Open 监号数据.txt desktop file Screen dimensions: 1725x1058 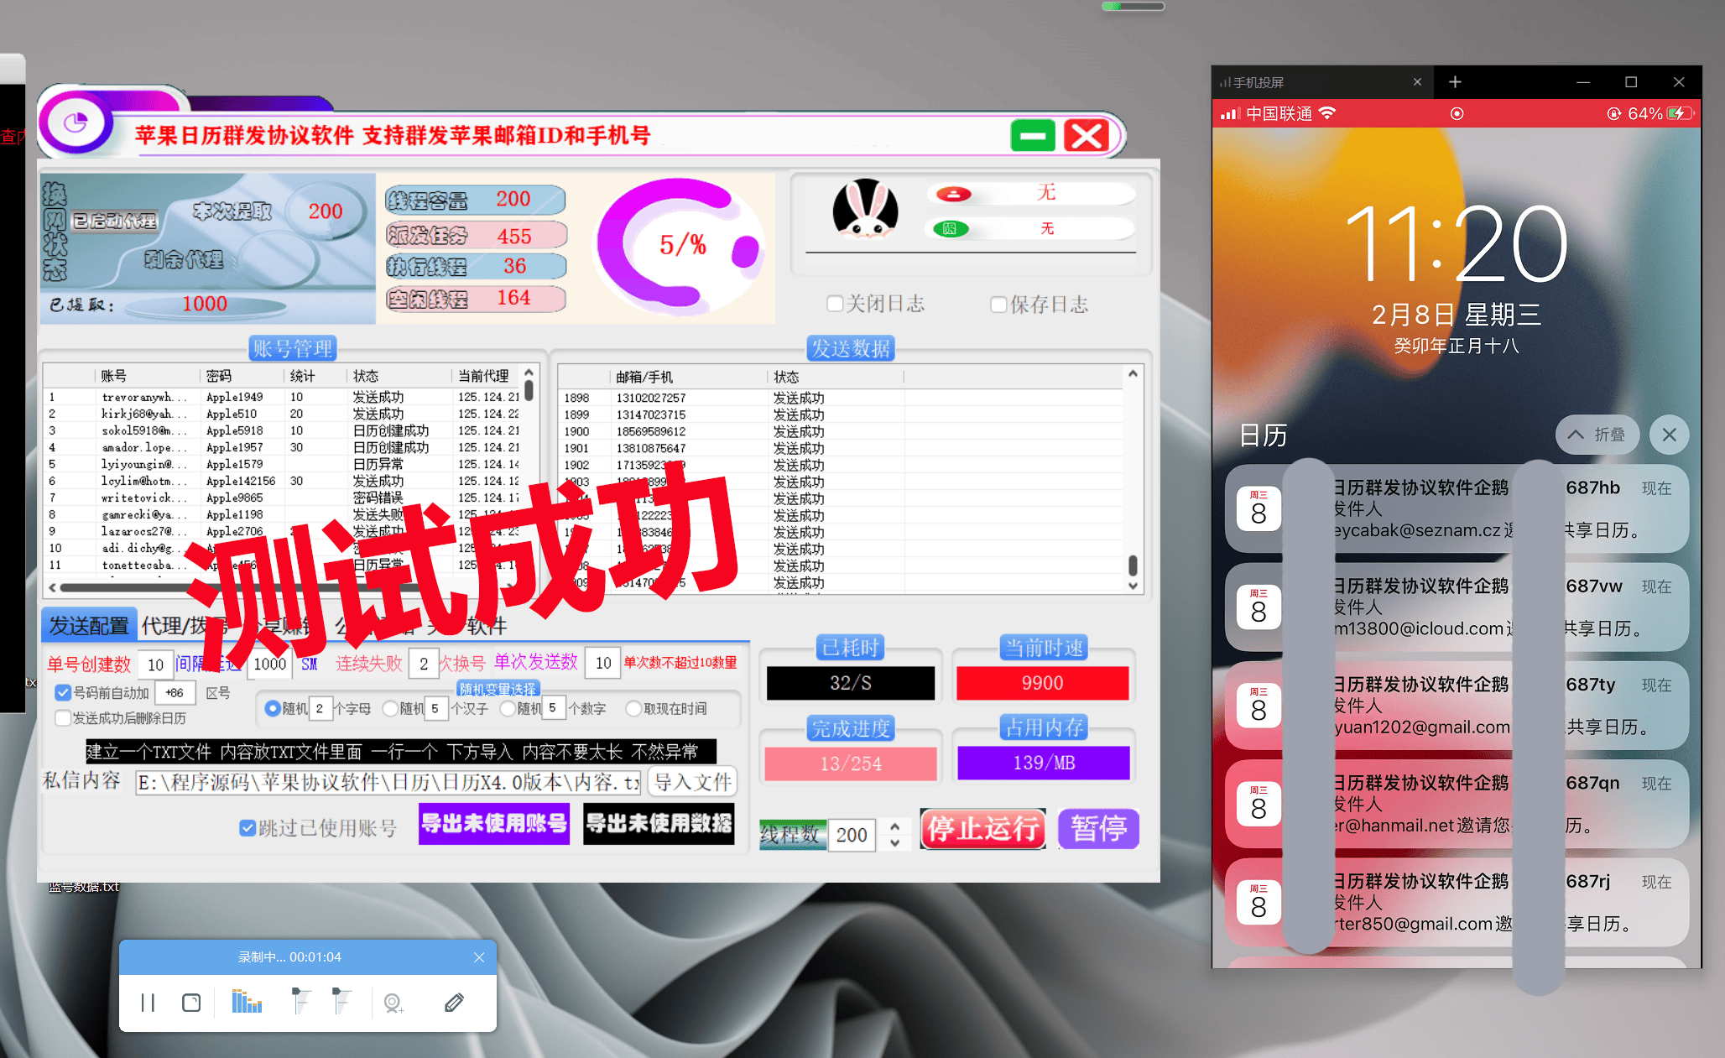84,886
